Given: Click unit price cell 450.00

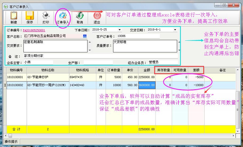Looking at the screenshot, I should pos(130,77).
